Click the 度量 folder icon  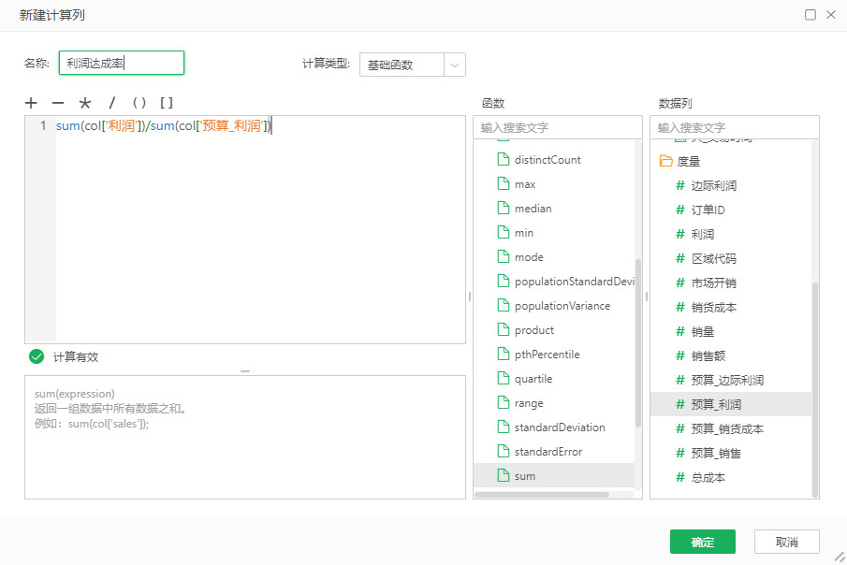tap(666, 160)
